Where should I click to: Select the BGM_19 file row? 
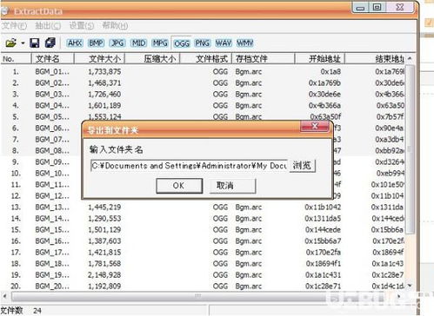203,275
